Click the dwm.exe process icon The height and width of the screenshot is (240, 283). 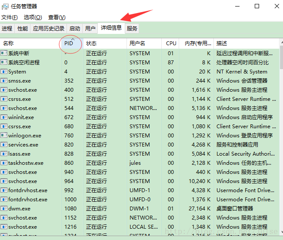(x=4, y=209)
